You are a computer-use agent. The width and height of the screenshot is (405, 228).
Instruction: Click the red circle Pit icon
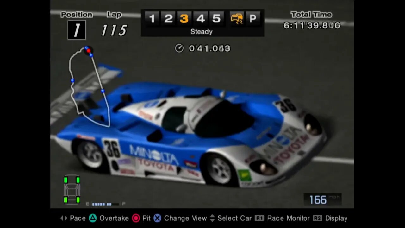[136, 218]
